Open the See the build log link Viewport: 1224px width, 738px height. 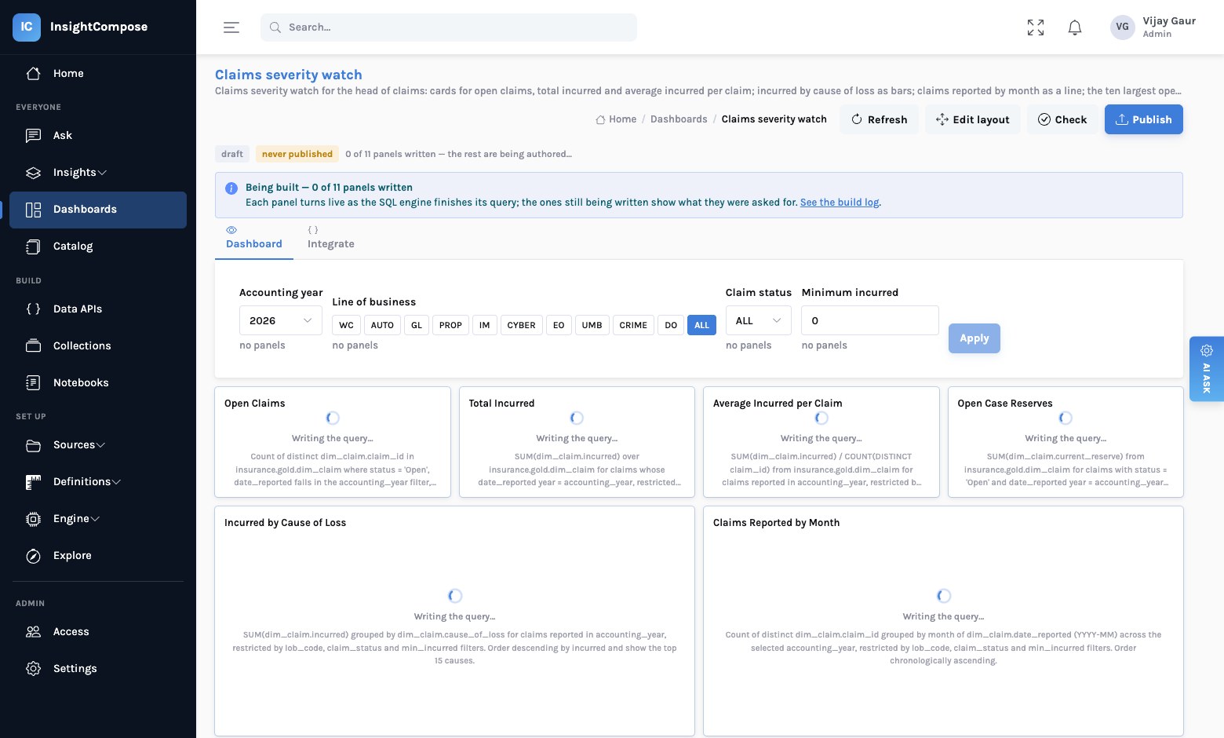pos(840,203)
